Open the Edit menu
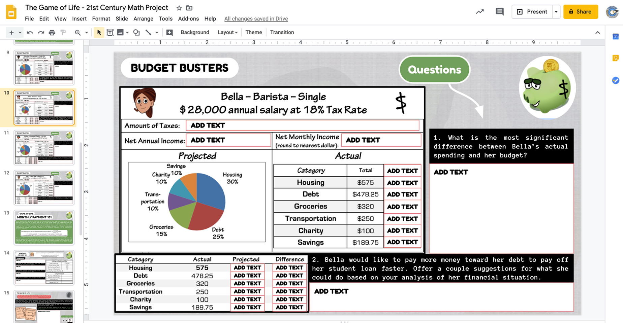 [44, 19]
